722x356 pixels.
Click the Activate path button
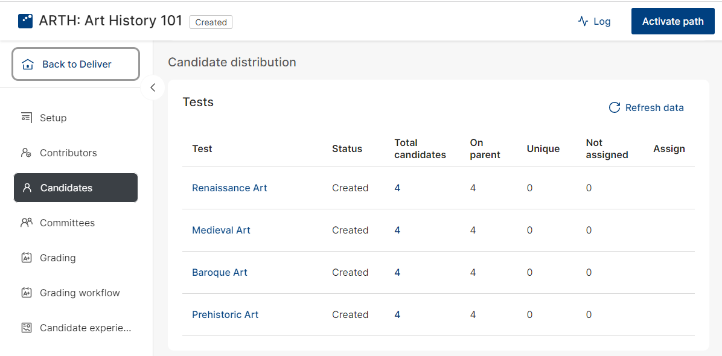(x=672, y=21)
